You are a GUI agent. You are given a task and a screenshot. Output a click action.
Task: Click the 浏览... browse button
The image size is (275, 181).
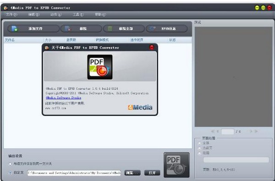point(132,173)
